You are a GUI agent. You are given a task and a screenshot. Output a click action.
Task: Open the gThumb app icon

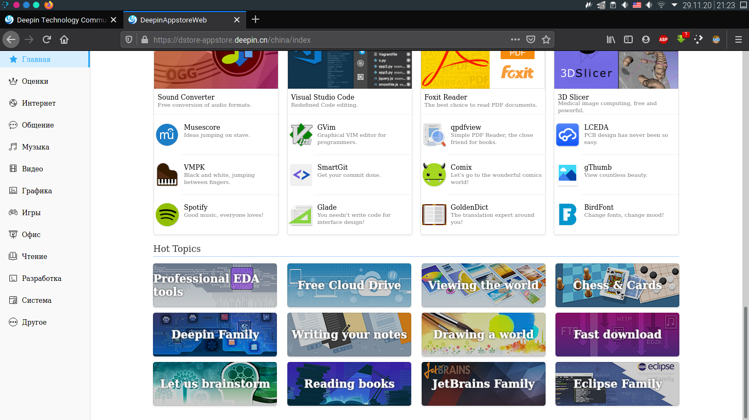(568, 175)
